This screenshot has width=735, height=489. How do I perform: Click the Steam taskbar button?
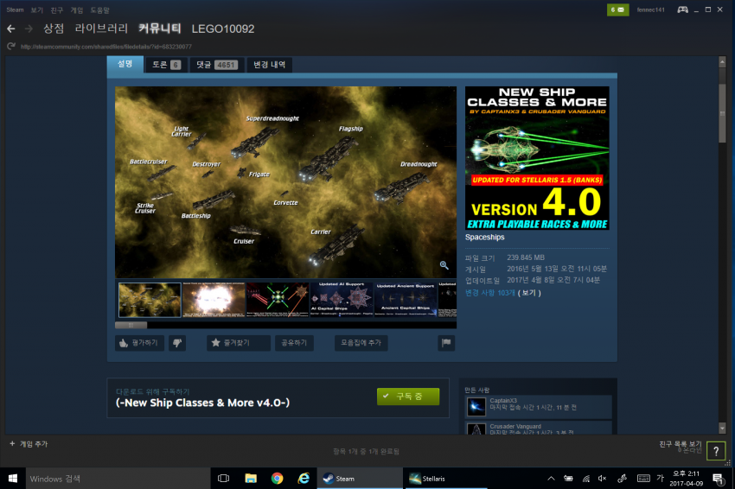[360, 479]
